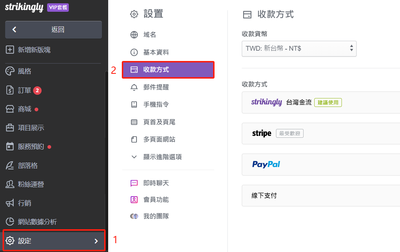The width and height of the screenshot is (400, 252).
Task: Click the gear icon beside 設置 heading
Action: pos(134,14)
